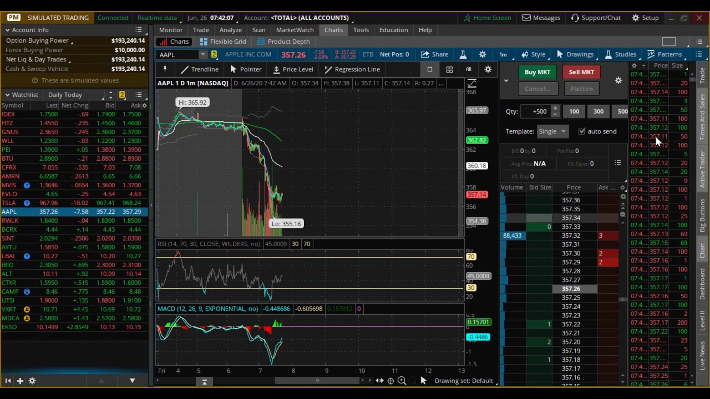Select the Price Level drawing tool

coord(293,69)
